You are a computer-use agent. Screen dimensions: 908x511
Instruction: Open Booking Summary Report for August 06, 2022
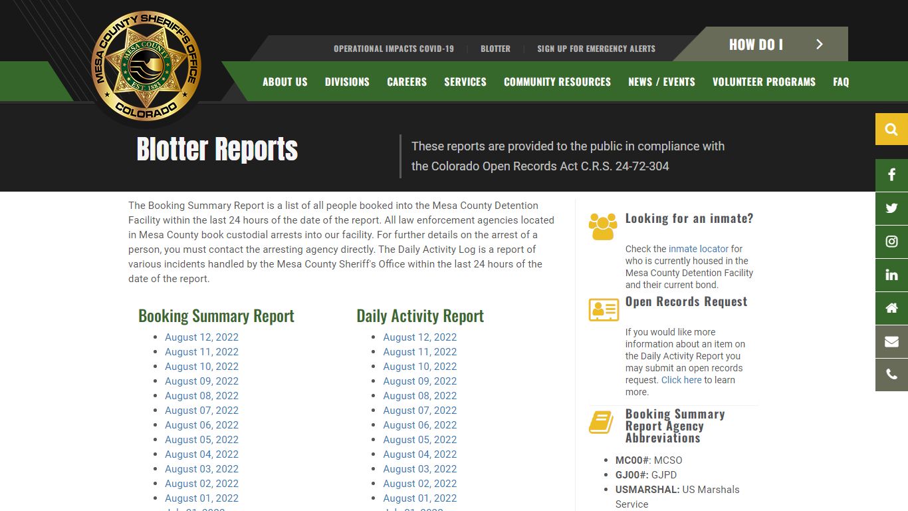pos(201,425)
